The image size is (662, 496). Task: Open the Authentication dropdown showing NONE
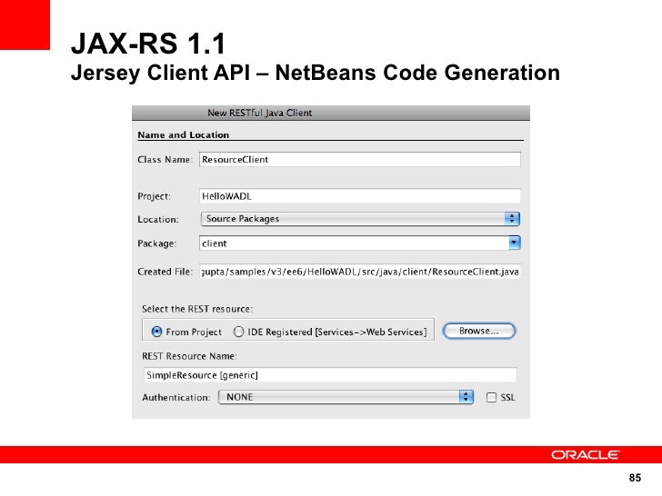346,397
